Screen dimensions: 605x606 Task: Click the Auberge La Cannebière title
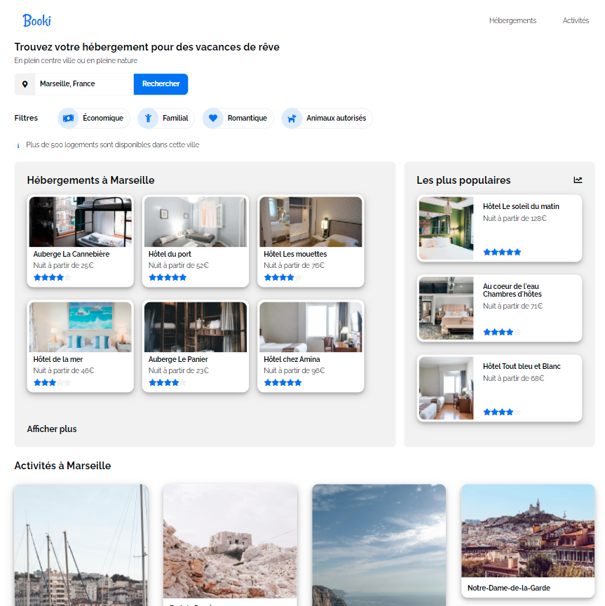click(71, 254)
